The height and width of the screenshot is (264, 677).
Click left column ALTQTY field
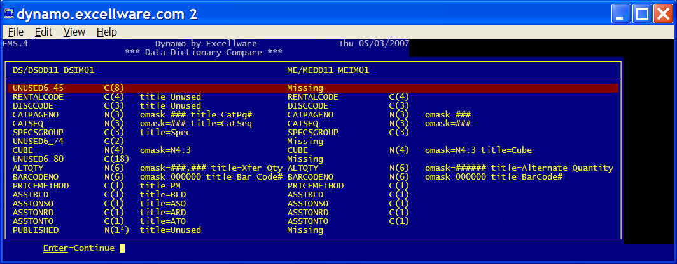click(27, 168)
